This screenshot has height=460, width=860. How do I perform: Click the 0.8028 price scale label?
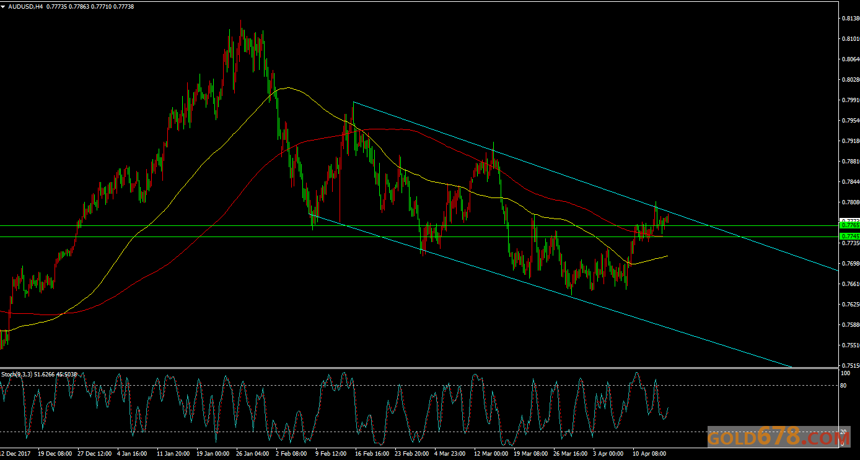coord(851,80)
